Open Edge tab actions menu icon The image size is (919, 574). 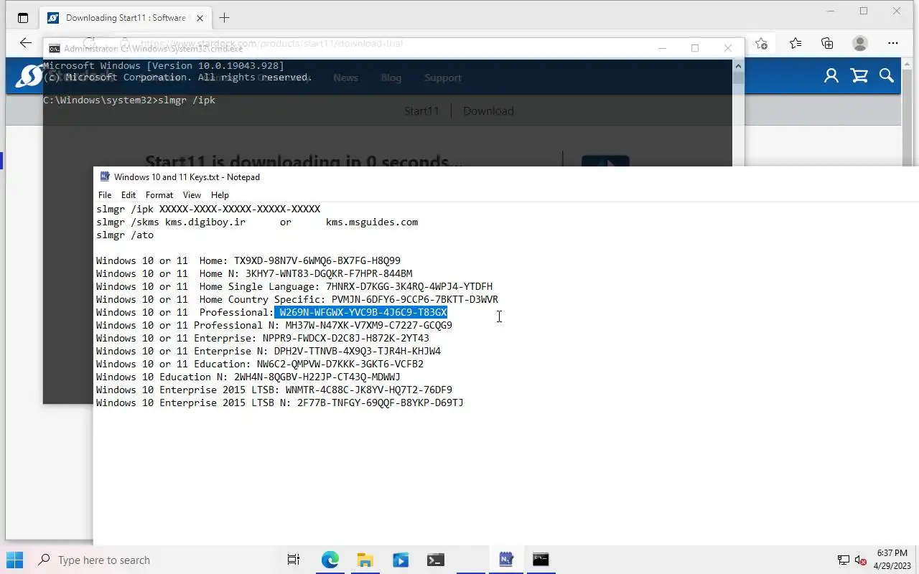(23, 18)
